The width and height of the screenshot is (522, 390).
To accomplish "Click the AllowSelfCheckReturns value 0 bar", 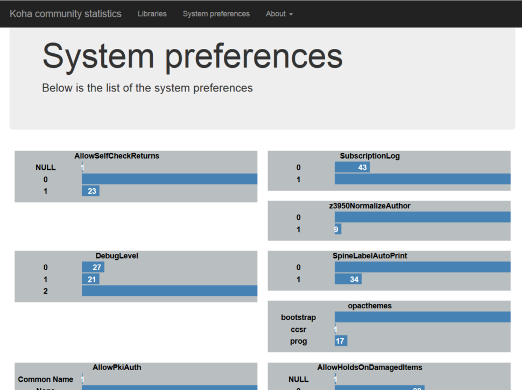I will coord(170,179).
